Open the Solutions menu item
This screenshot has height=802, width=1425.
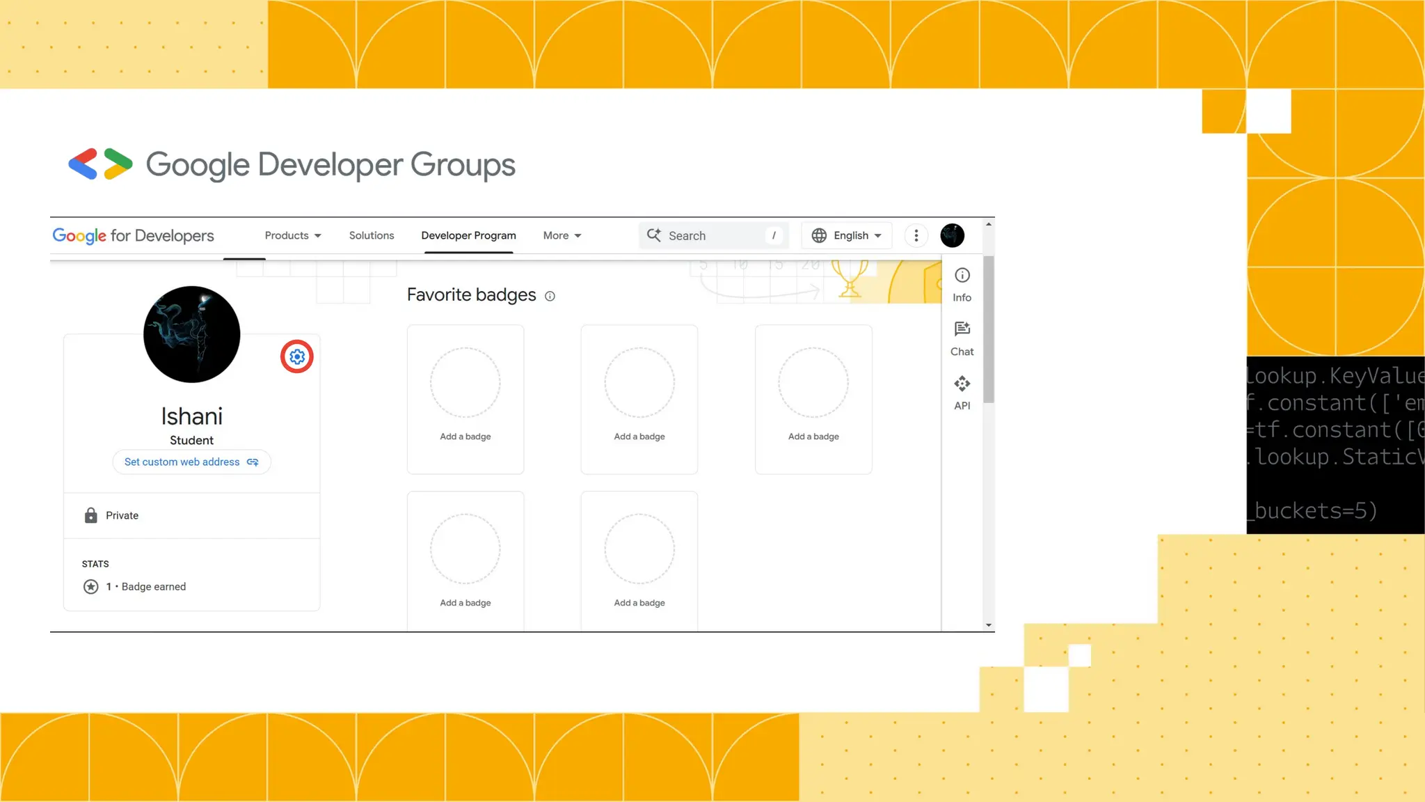371,235
